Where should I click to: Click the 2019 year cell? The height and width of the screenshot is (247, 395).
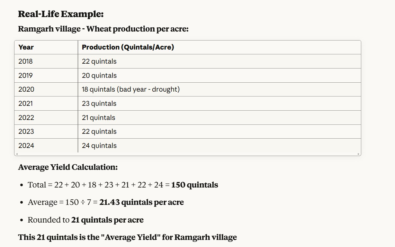click(x=25, y=76)
